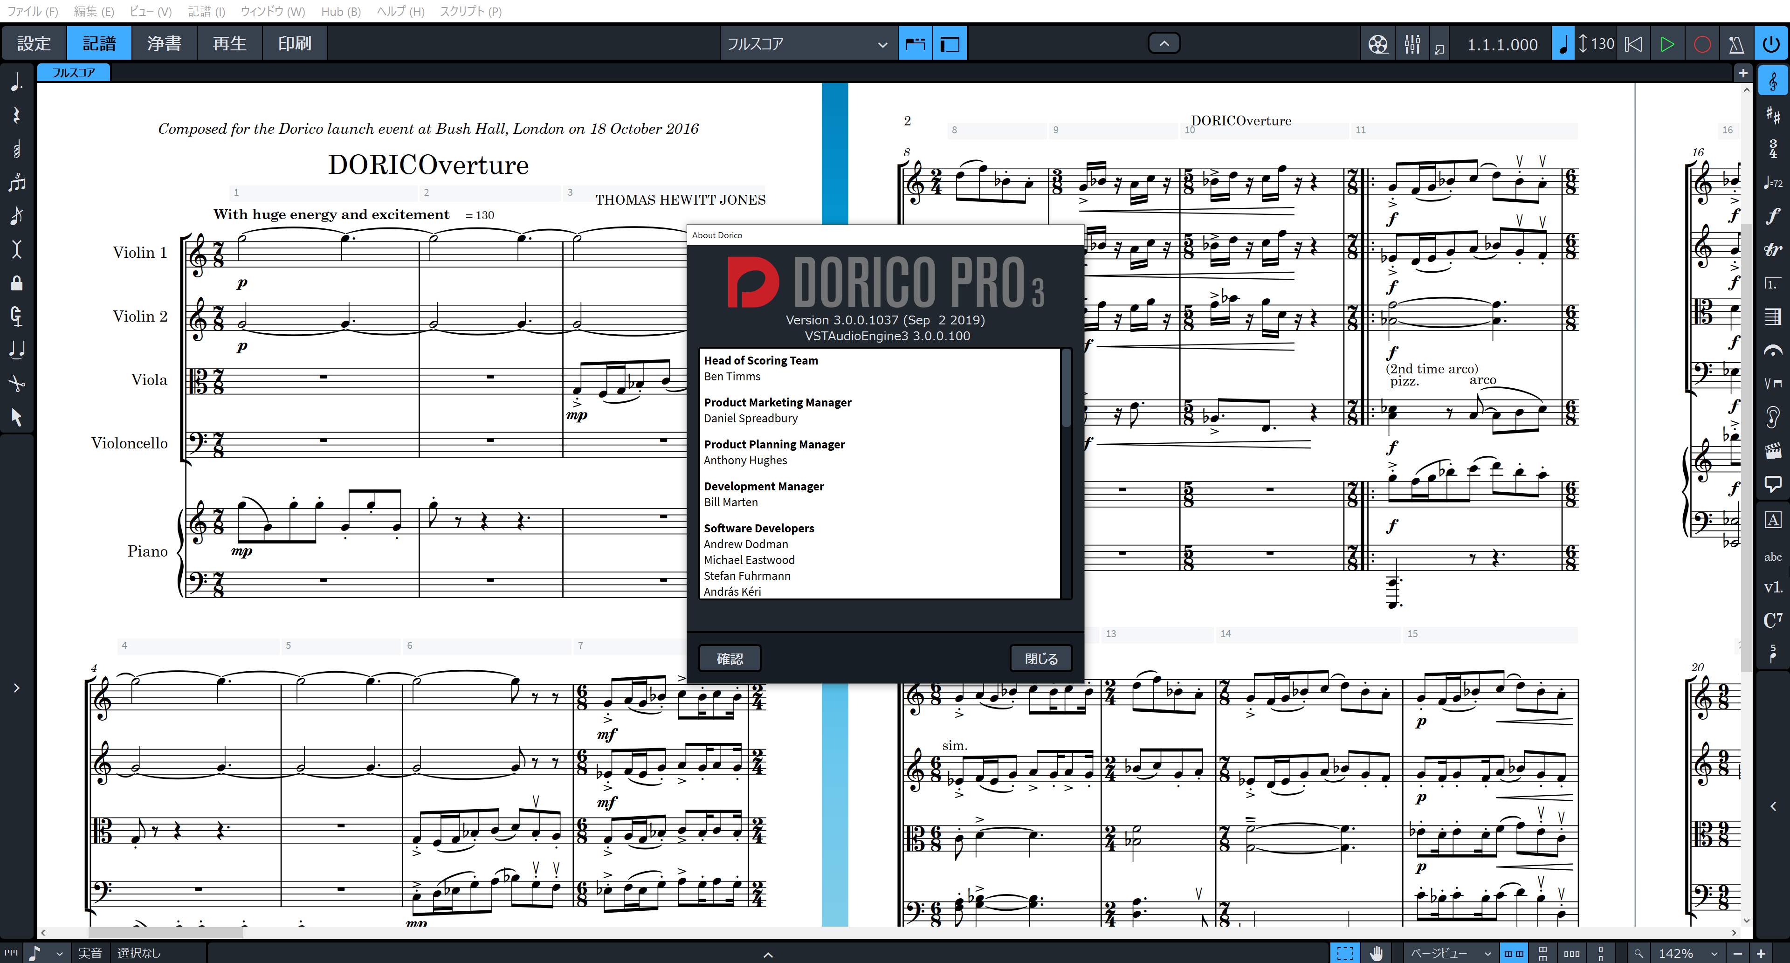Toggle the audio engine power button

point(1771,44)
